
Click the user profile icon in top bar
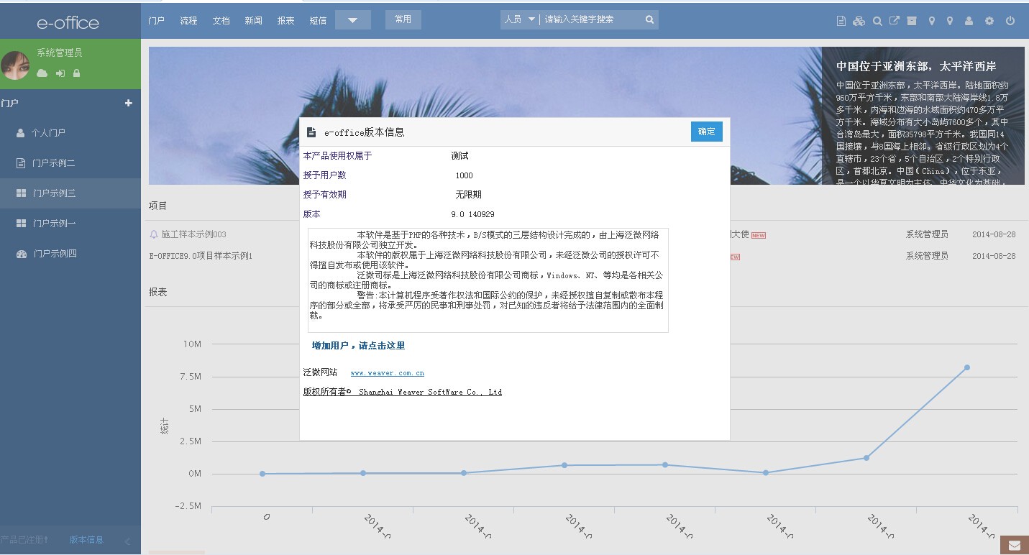(x=969, y=21)
